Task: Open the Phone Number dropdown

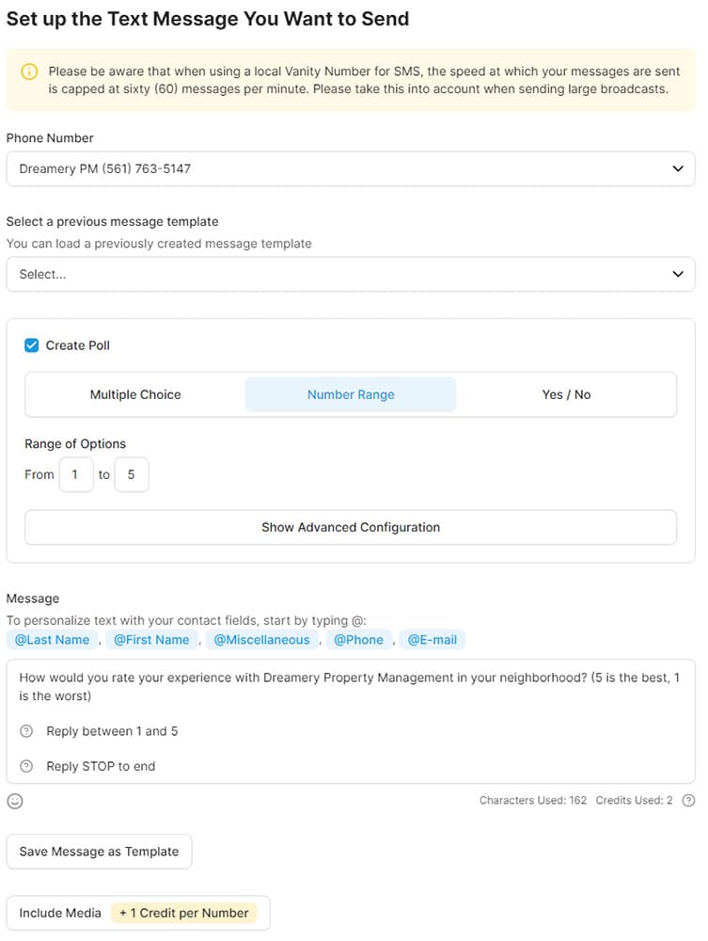Action: pyautogui.click(x=351, y=169)
